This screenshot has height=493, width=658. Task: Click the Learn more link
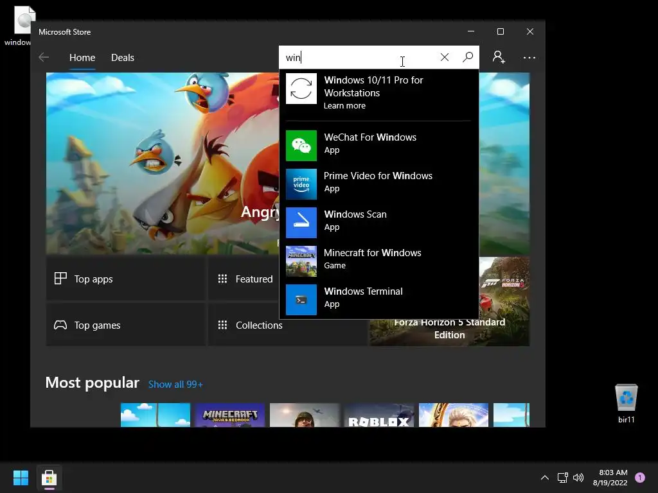(344, 106)
